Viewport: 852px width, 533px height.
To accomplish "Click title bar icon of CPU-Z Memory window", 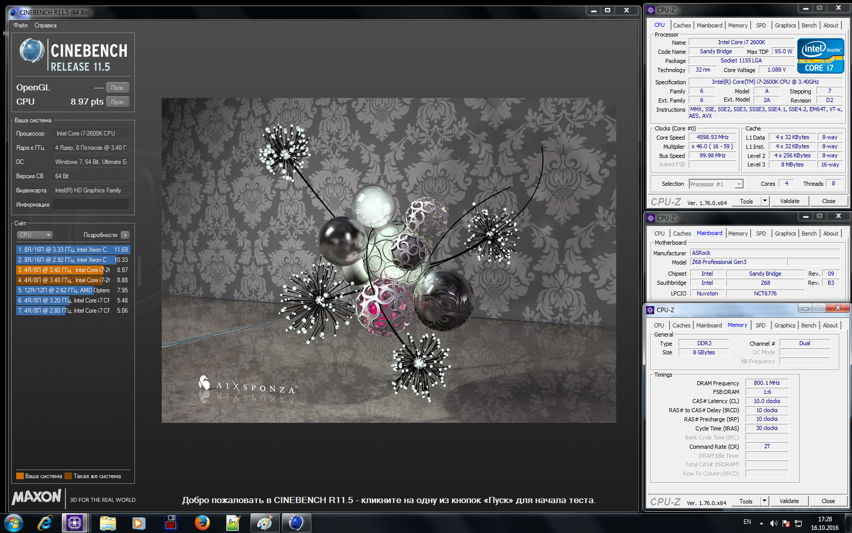I will coord(651,310).
